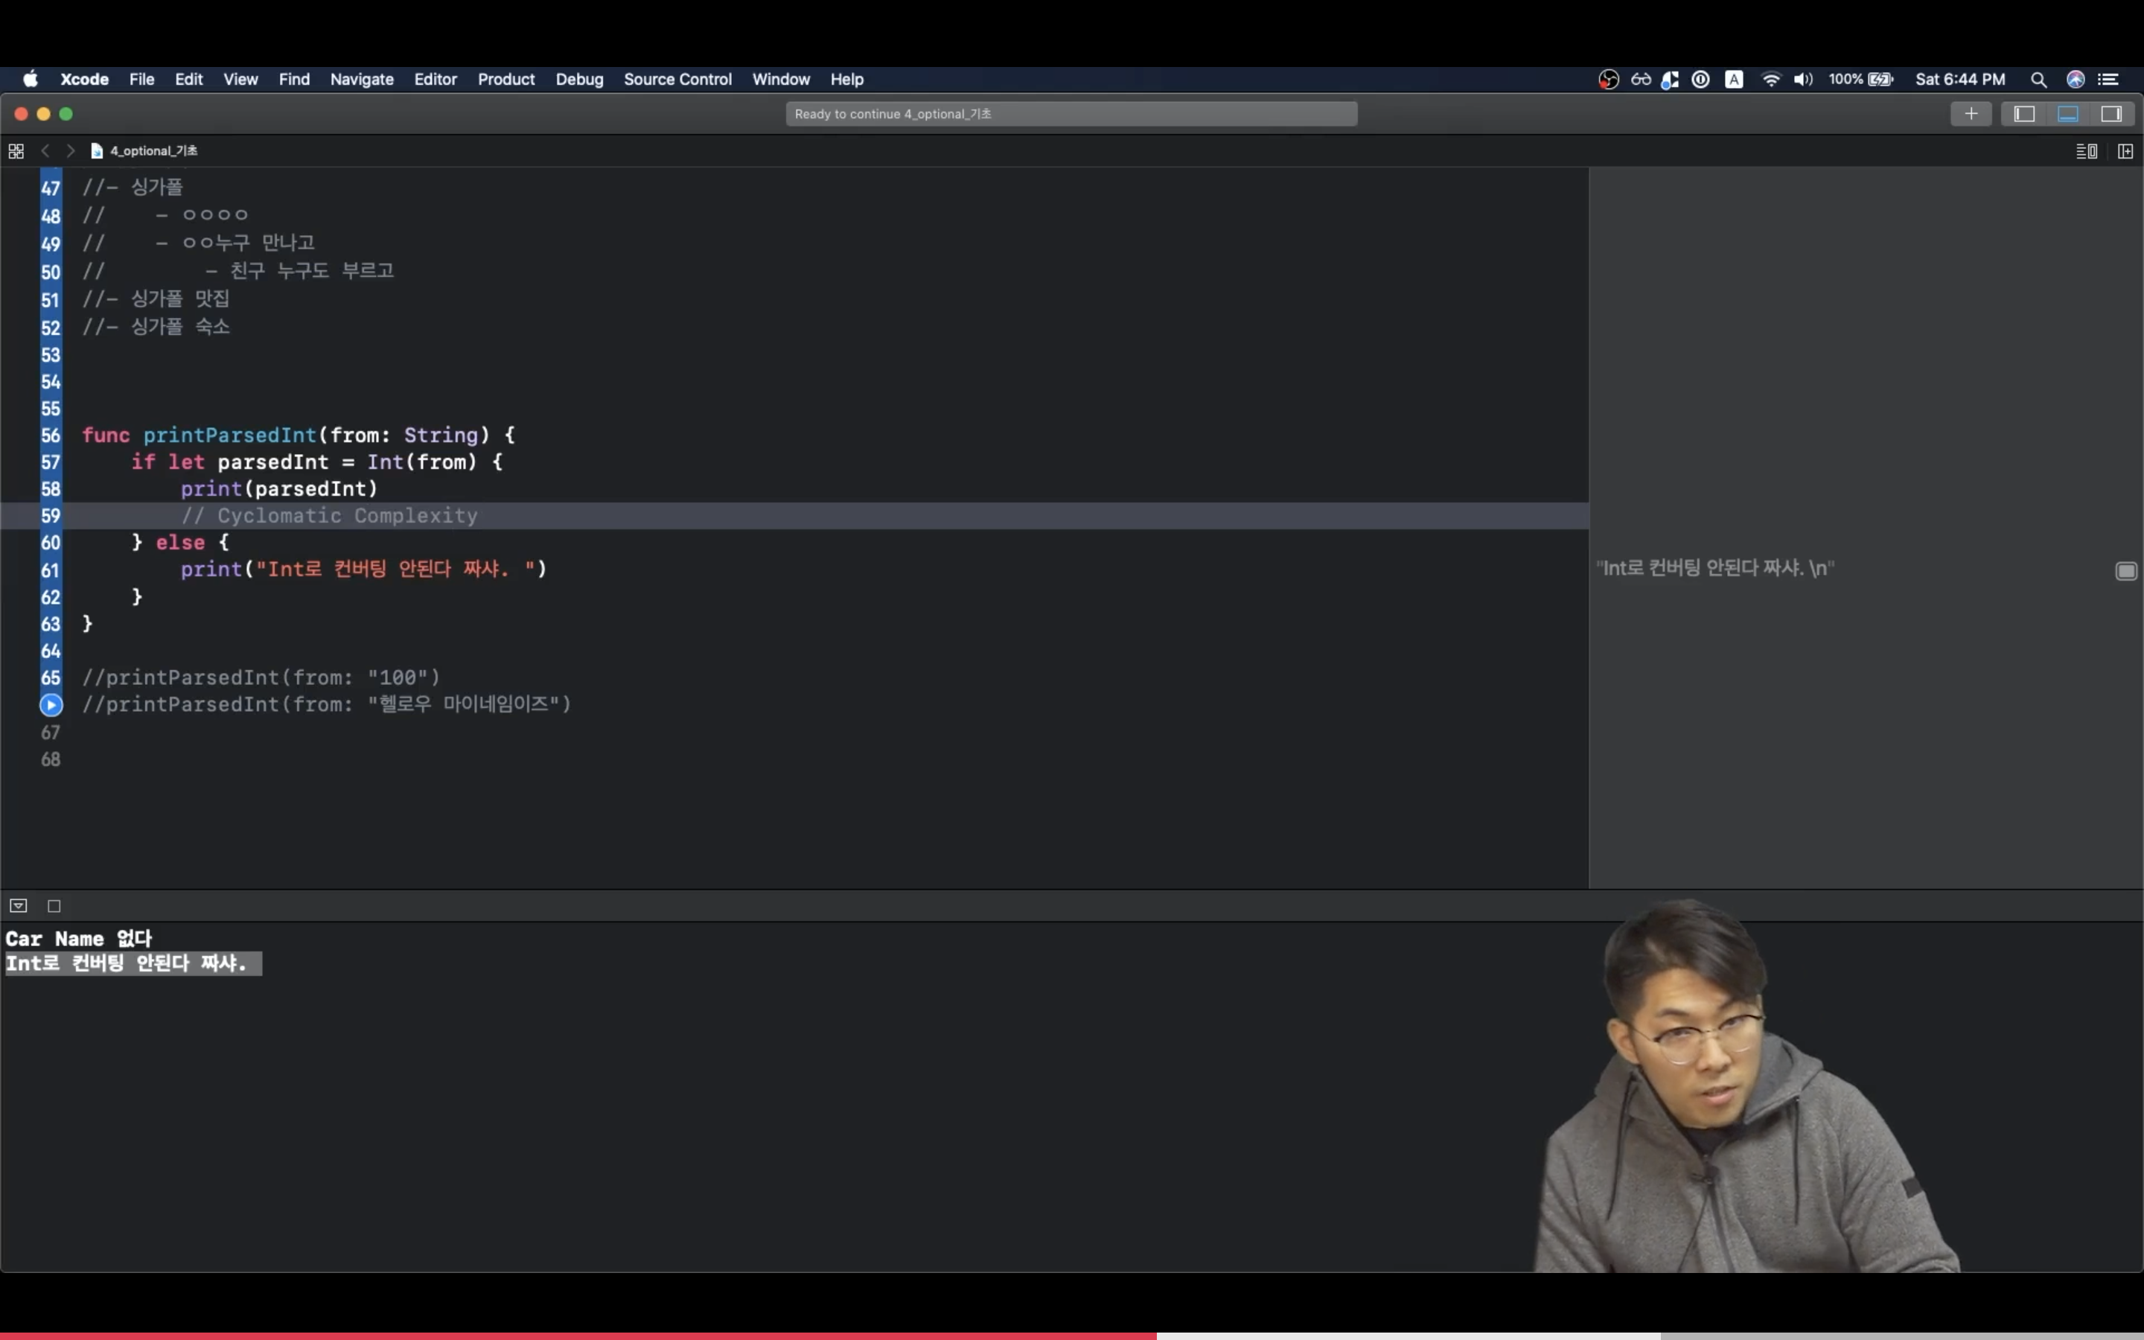Open the Help menu
The image size is (2144, 1340).
pyautogui.click(x=847, y=79)
